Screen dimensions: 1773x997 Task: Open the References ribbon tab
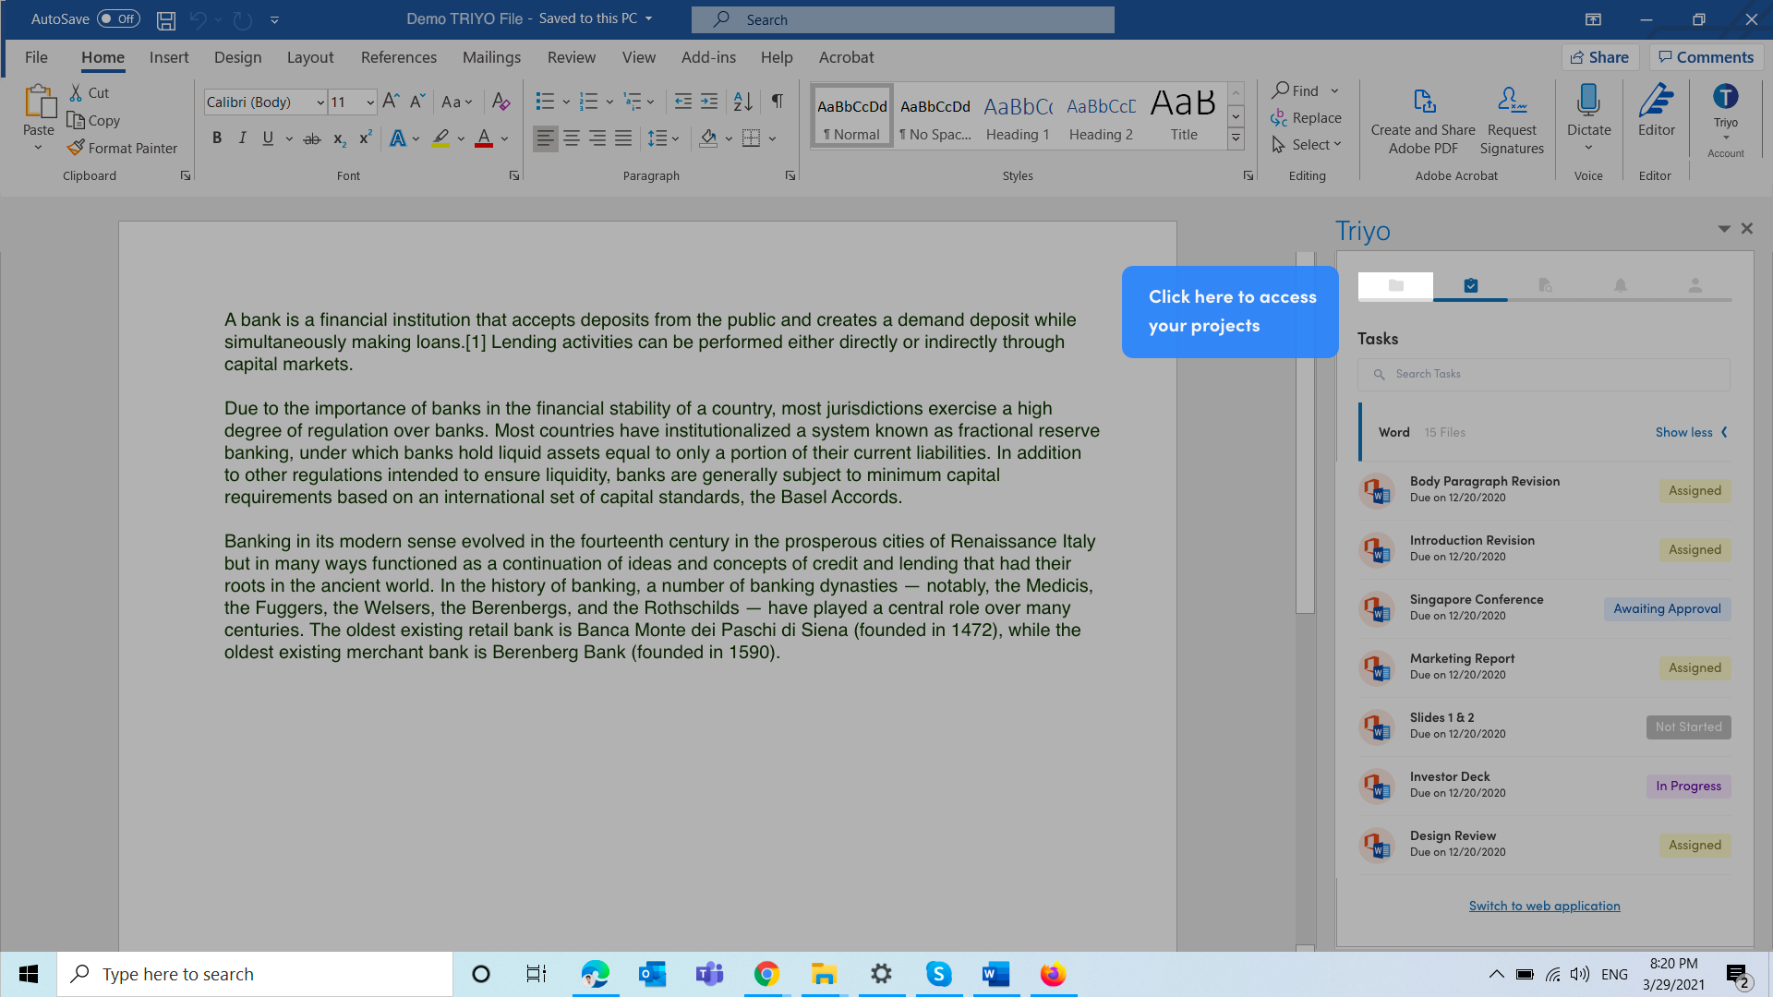[398, 57]
